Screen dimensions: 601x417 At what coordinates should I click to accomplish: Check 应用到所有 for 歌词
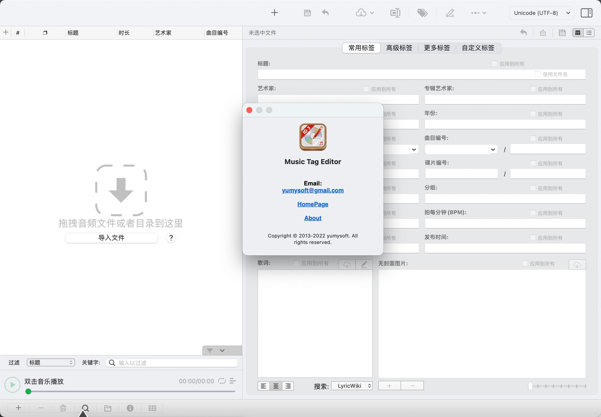(x=296, y=263)
